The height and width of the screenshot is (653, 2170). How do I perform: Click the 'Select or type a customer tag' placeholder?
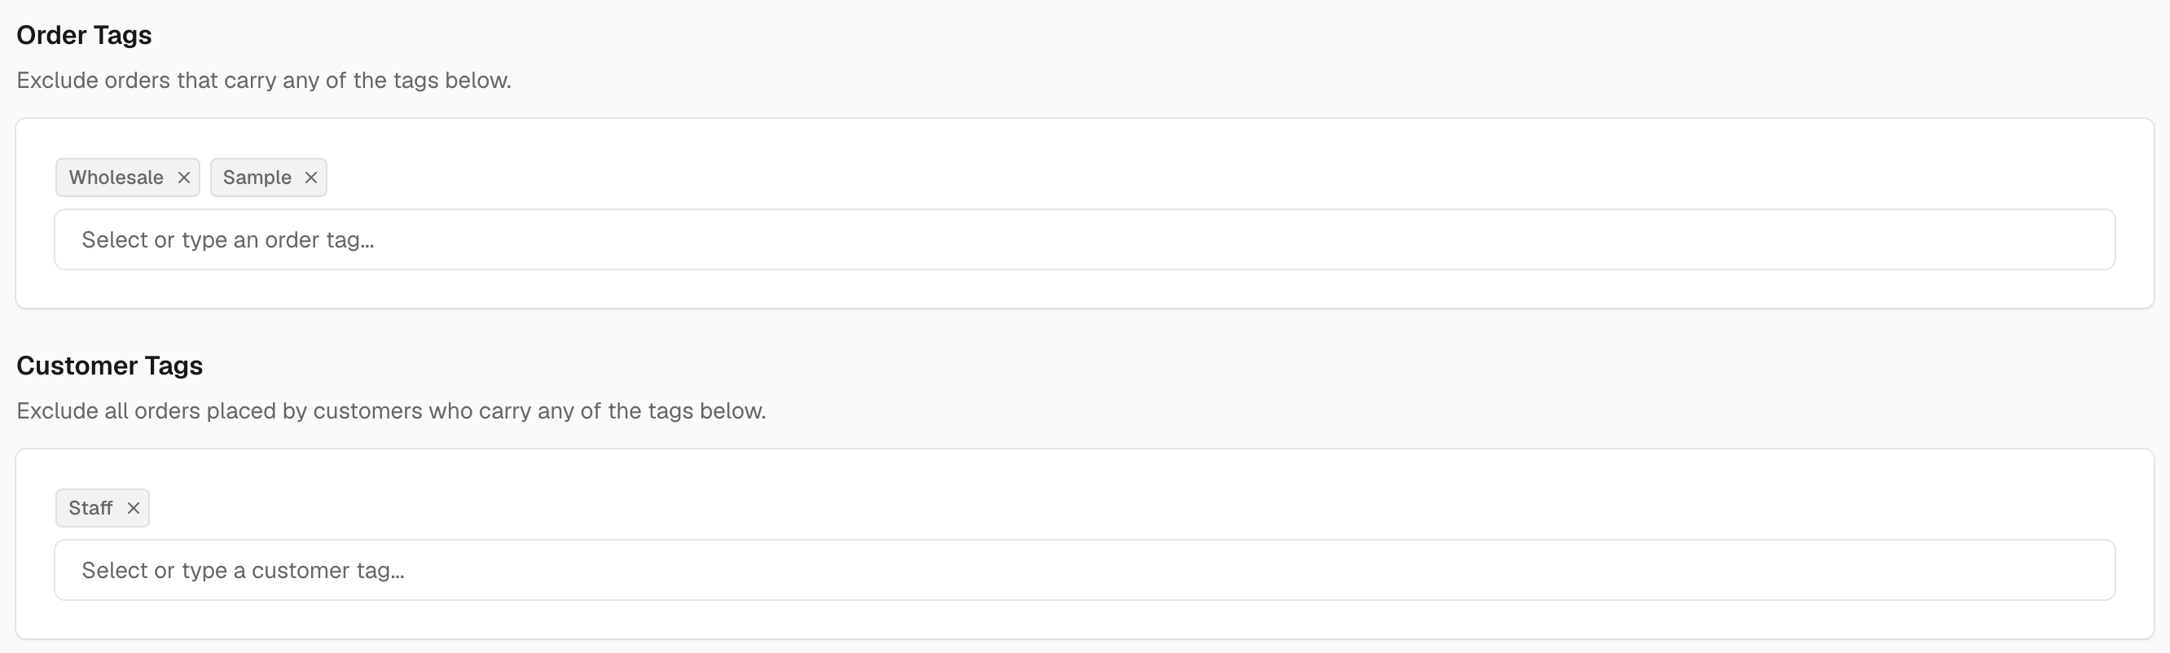[x=243, y=571]
